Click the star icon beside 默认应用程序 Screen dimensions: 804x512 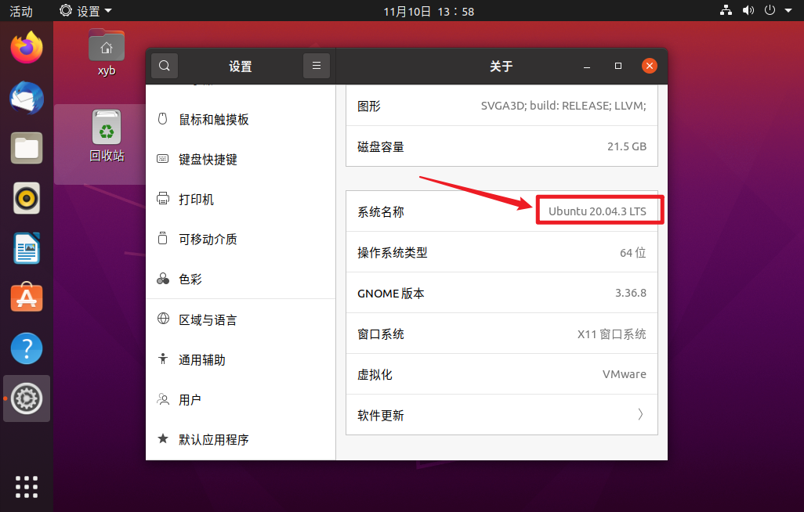coord(163,438)
